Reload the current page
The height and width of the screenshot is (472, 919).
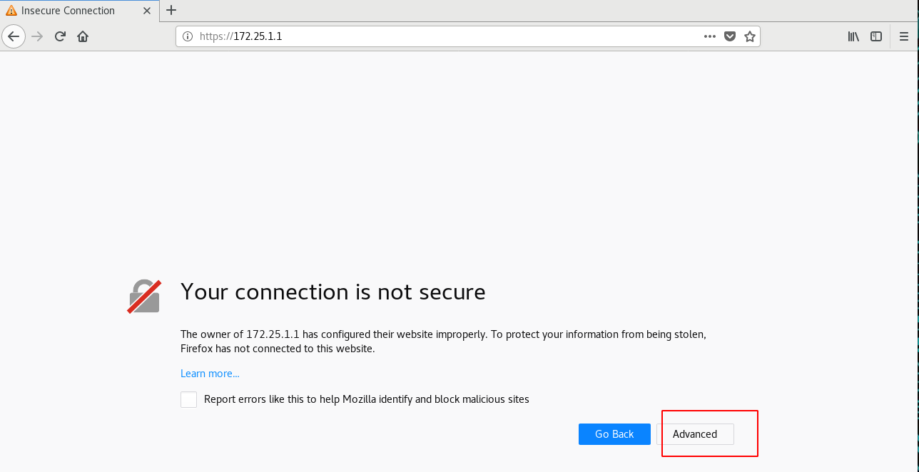tap(61, 36)
